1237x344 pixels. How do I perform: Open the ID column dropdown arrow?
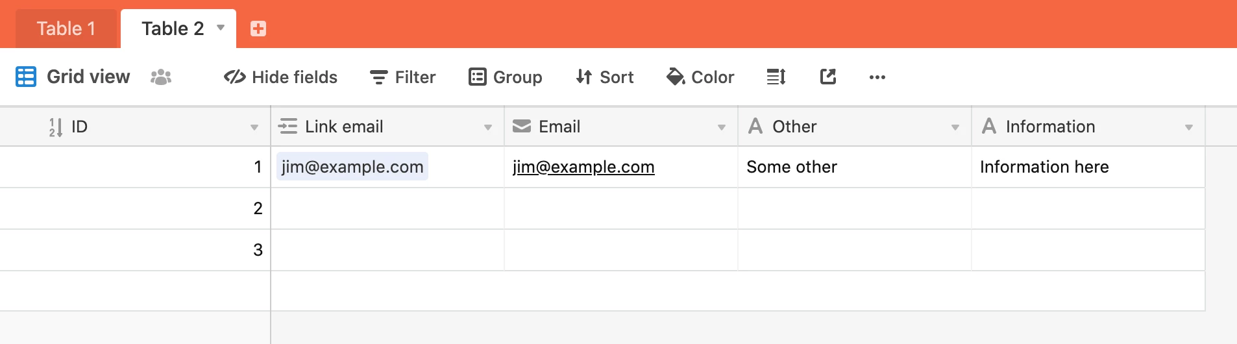(254, 127)
